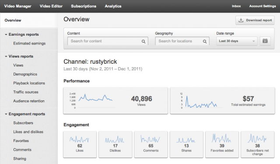Open Traffic sources report
The height and width of the screenshot is (164, 280).
26,92
